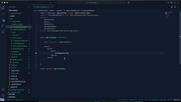181x102 pixels.
Task: Expand the payment folder
Action: pyautogui.click(x=19, y=52)
